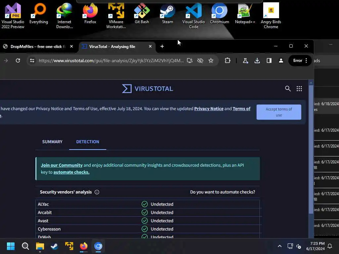Open the Windows Start menu
This screenshot has width=339, height=254.
click(x=11, y=246)
